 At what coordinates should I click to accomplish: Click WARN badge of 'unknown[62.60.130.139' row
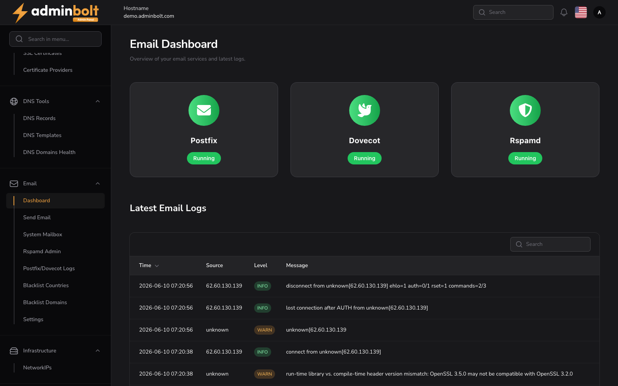265,330
